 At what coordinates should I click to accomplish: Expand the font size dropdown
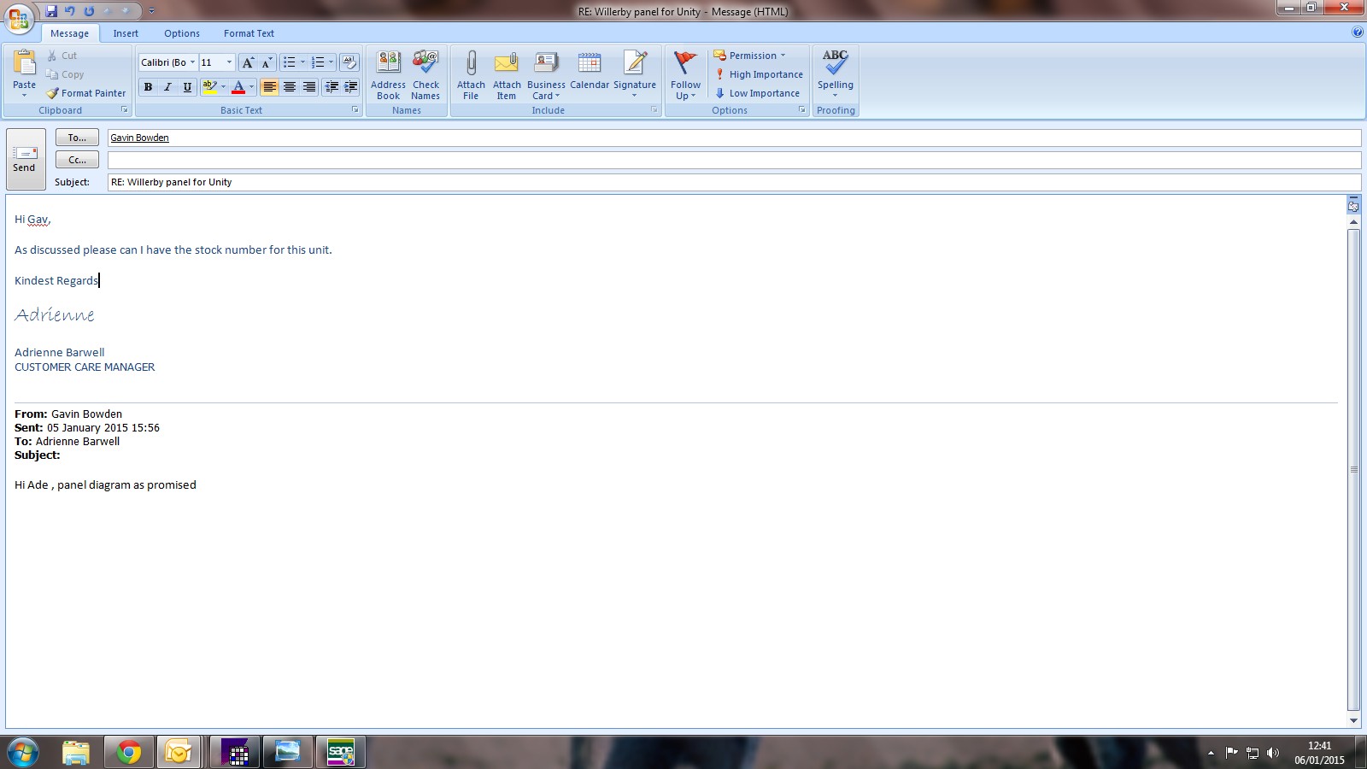(x=229, y=62)
